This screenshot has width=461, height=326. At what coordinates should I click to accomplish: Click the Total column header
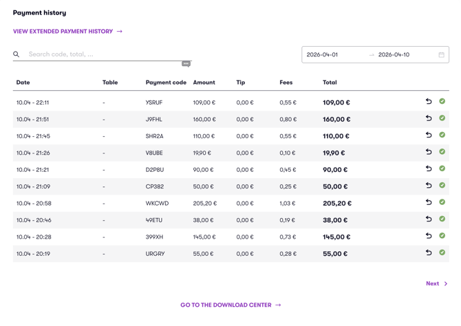(330, 83)
